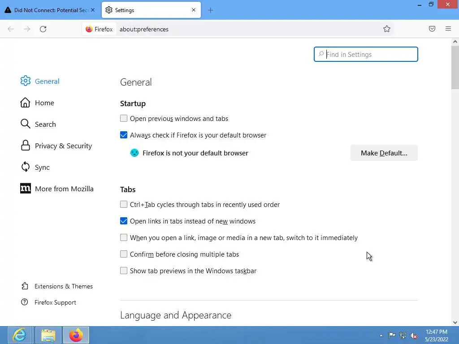Open the Save to Pocket icon

[432, 29]
